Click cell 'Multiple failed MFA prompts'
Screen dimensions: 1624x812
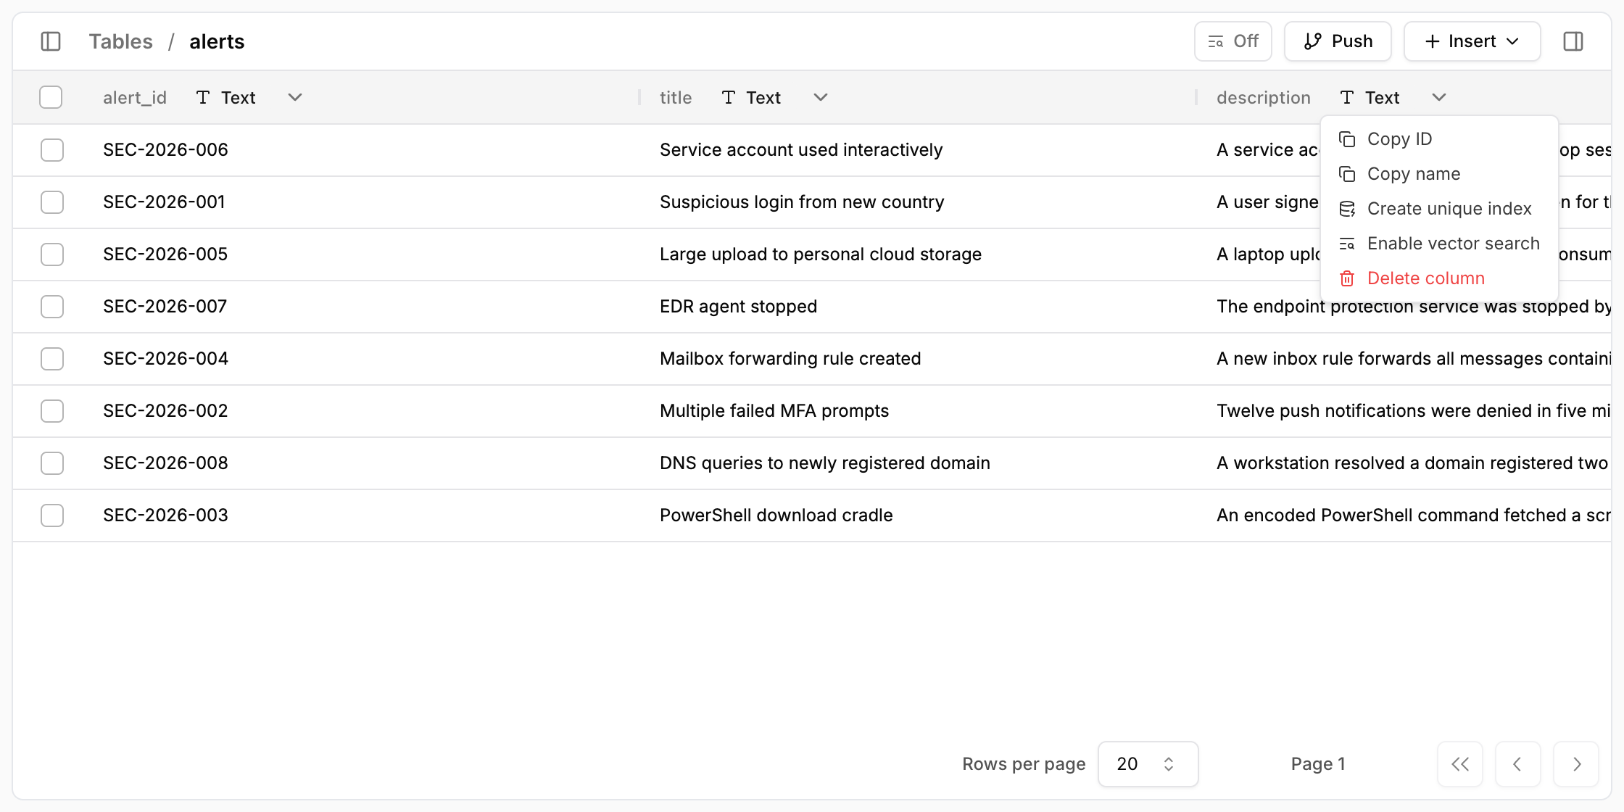pos(774,411)
